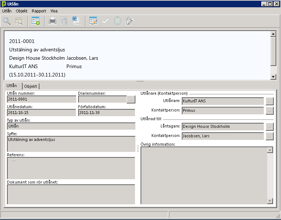Open the Objekt menu in menu bar
Viewport: 281px width, 220px height.
(x=22, y=11)
